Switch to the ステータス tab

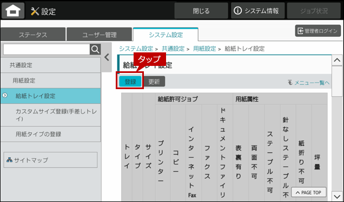tap(33, 35)
